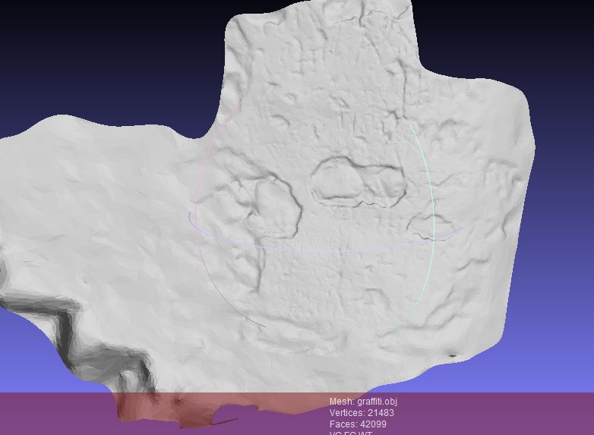The image size is (594, 435).
Task: Click the small dark spot on lower-right mesh edge
Action: [x=453, y=355]
